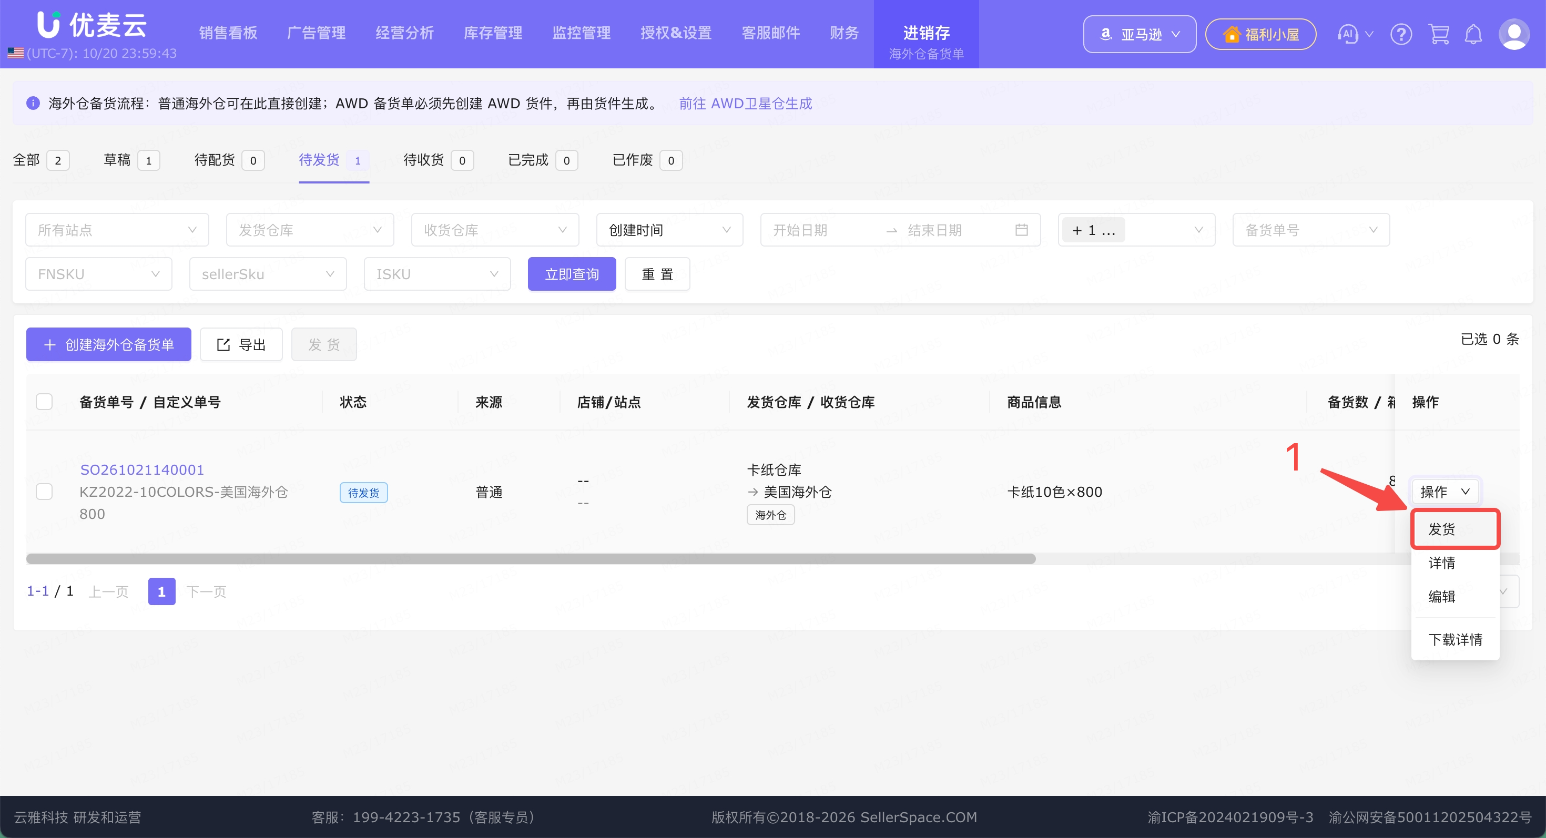Click the calendar icon in date range
Image resolution: width=1546 pixels, height=838 pixels.
point(1021,230)
